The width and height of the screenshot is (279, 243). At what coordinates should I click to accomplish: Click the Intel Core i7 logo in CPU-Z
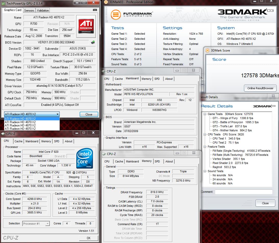85,158
